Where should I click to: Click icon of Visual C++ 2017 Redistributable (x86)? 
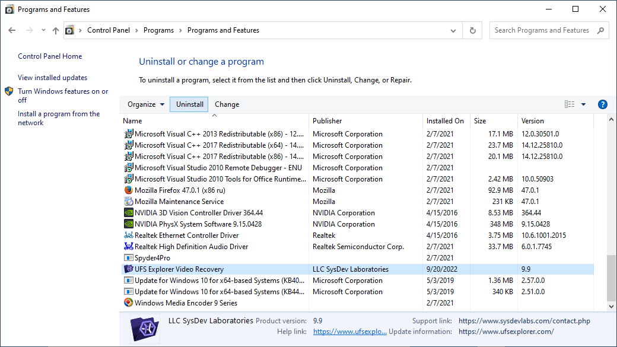[128, 156]
